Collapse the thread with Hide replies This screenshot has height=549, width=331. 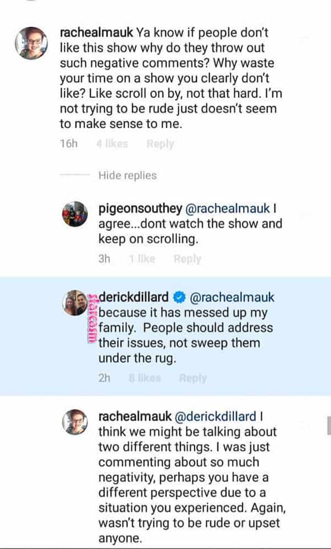click(127, 175)
